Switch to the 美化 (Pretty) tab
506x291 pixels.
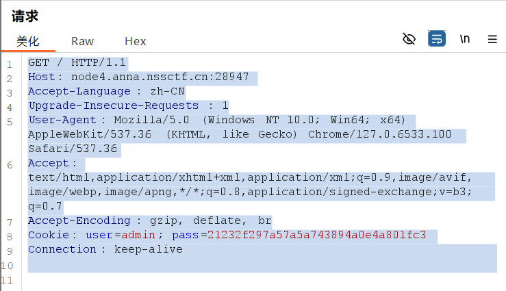tap(28, 41)
